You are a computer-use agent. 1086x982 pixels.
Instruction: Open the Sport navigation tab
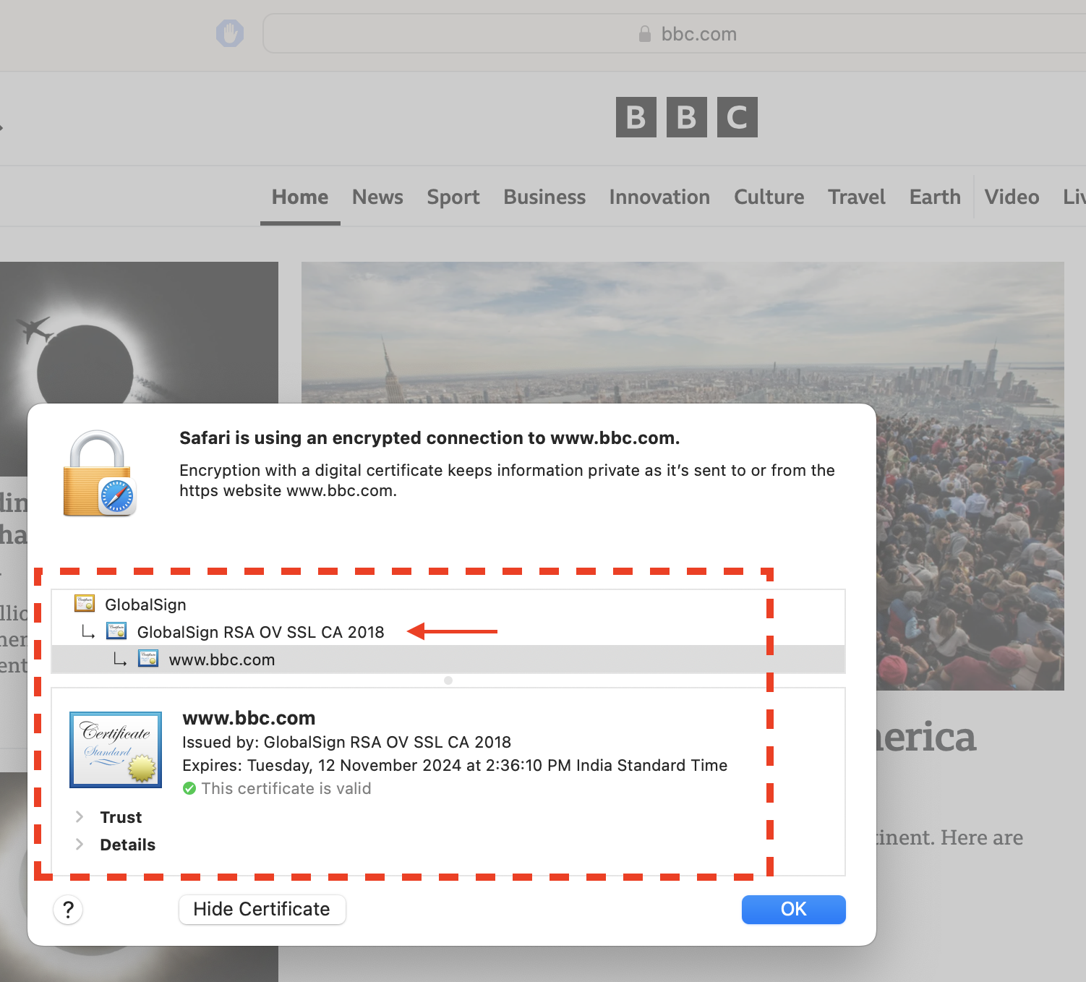click(453, 197)
